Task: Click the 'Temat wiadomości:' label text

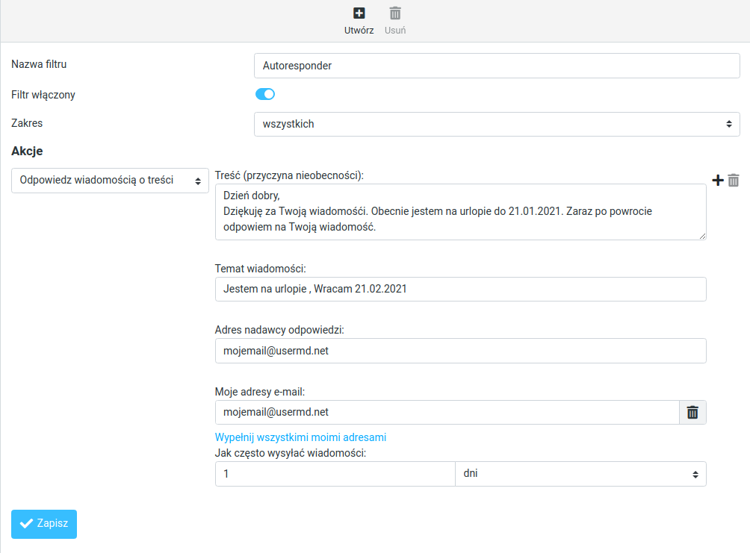Action: coord(261,269)
